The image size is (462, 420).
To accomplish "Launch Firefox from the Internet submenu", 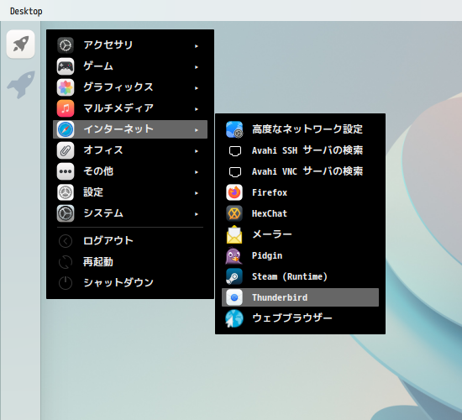I will (300, 192).
